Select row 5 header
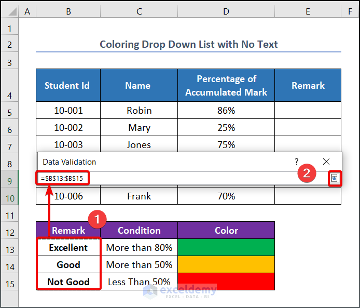360x308 pixels. pyautogui.click(x=9, y=110)
